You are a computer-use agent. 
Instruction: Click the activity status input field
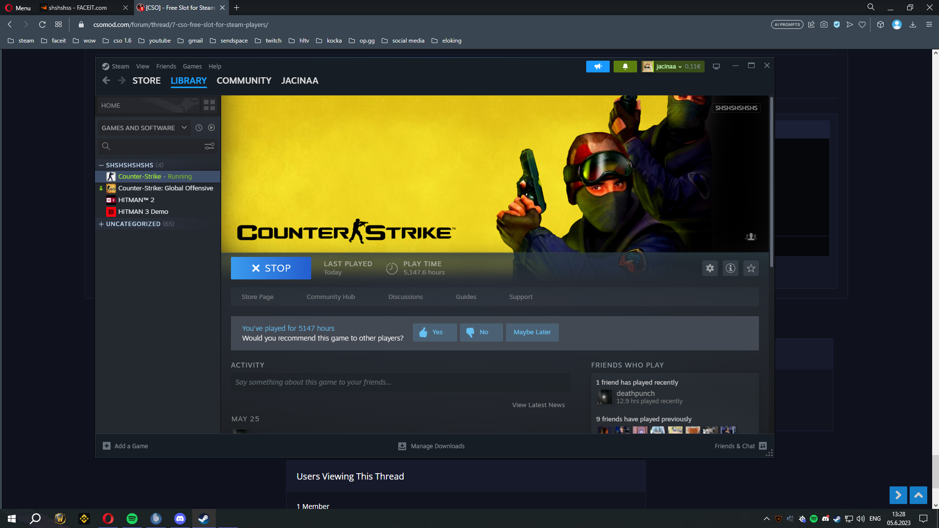(x=400, y=382)
